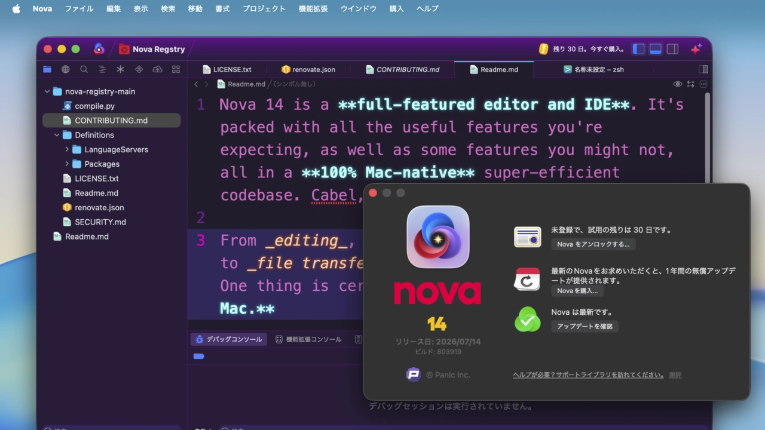Click the compare arrows icon in path bar
Screen dimensions: 765x430
pyautogui.click(x=691, y=84)
